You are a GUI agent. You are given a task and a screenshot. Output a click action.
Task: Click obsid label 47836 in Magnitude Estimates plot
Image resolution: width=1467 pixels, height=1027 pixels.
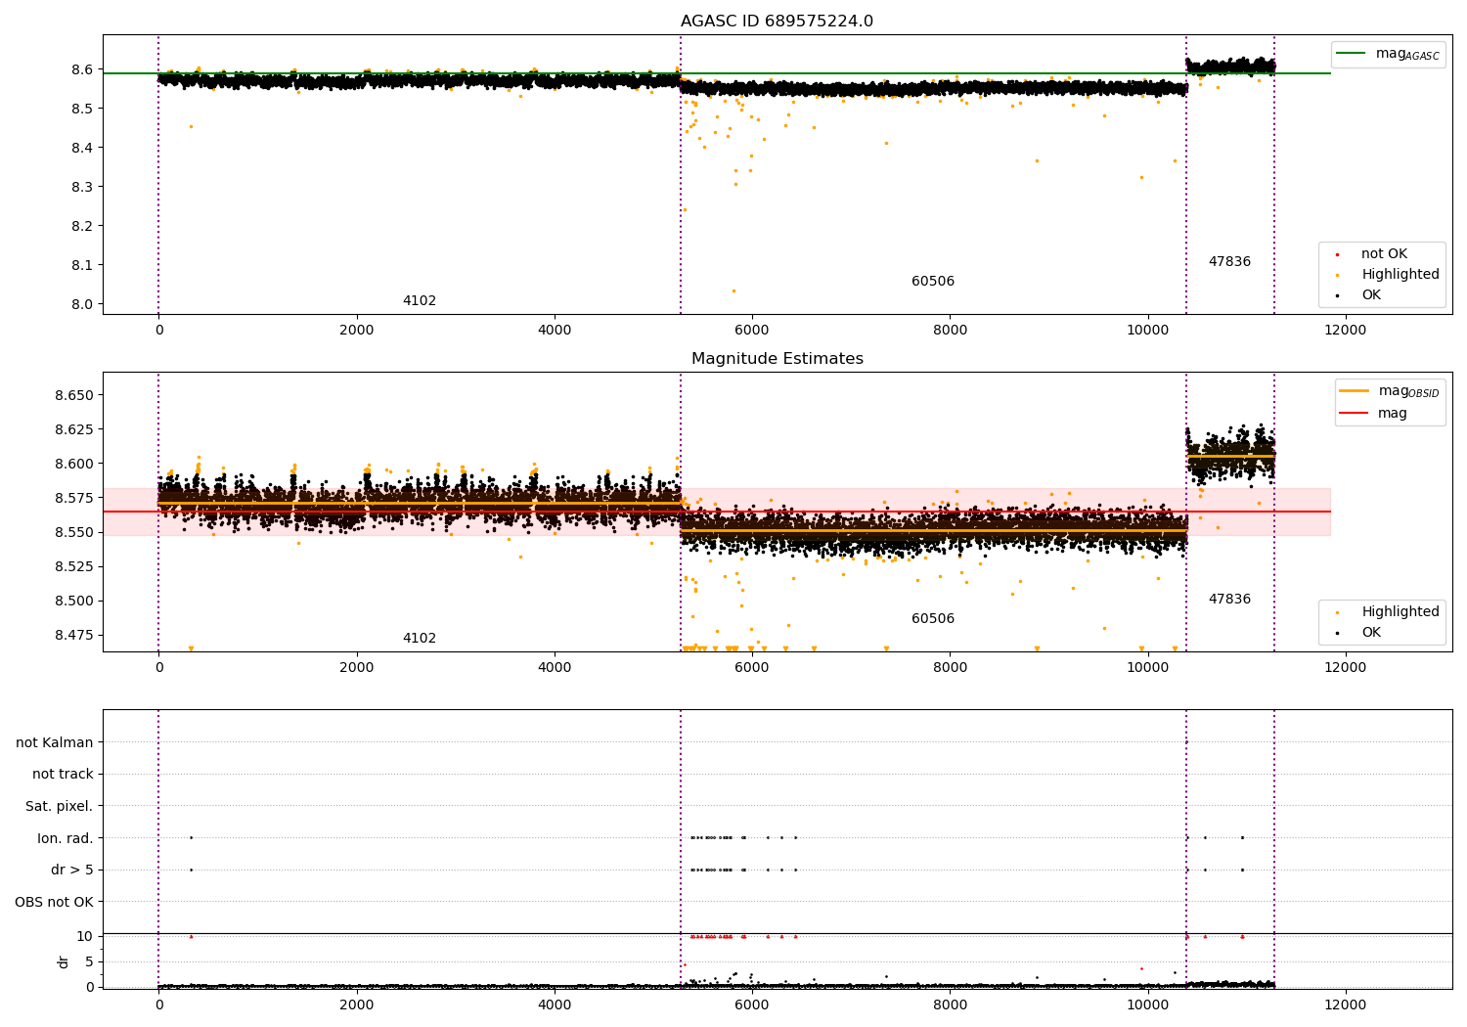[x=1229, y=600]
